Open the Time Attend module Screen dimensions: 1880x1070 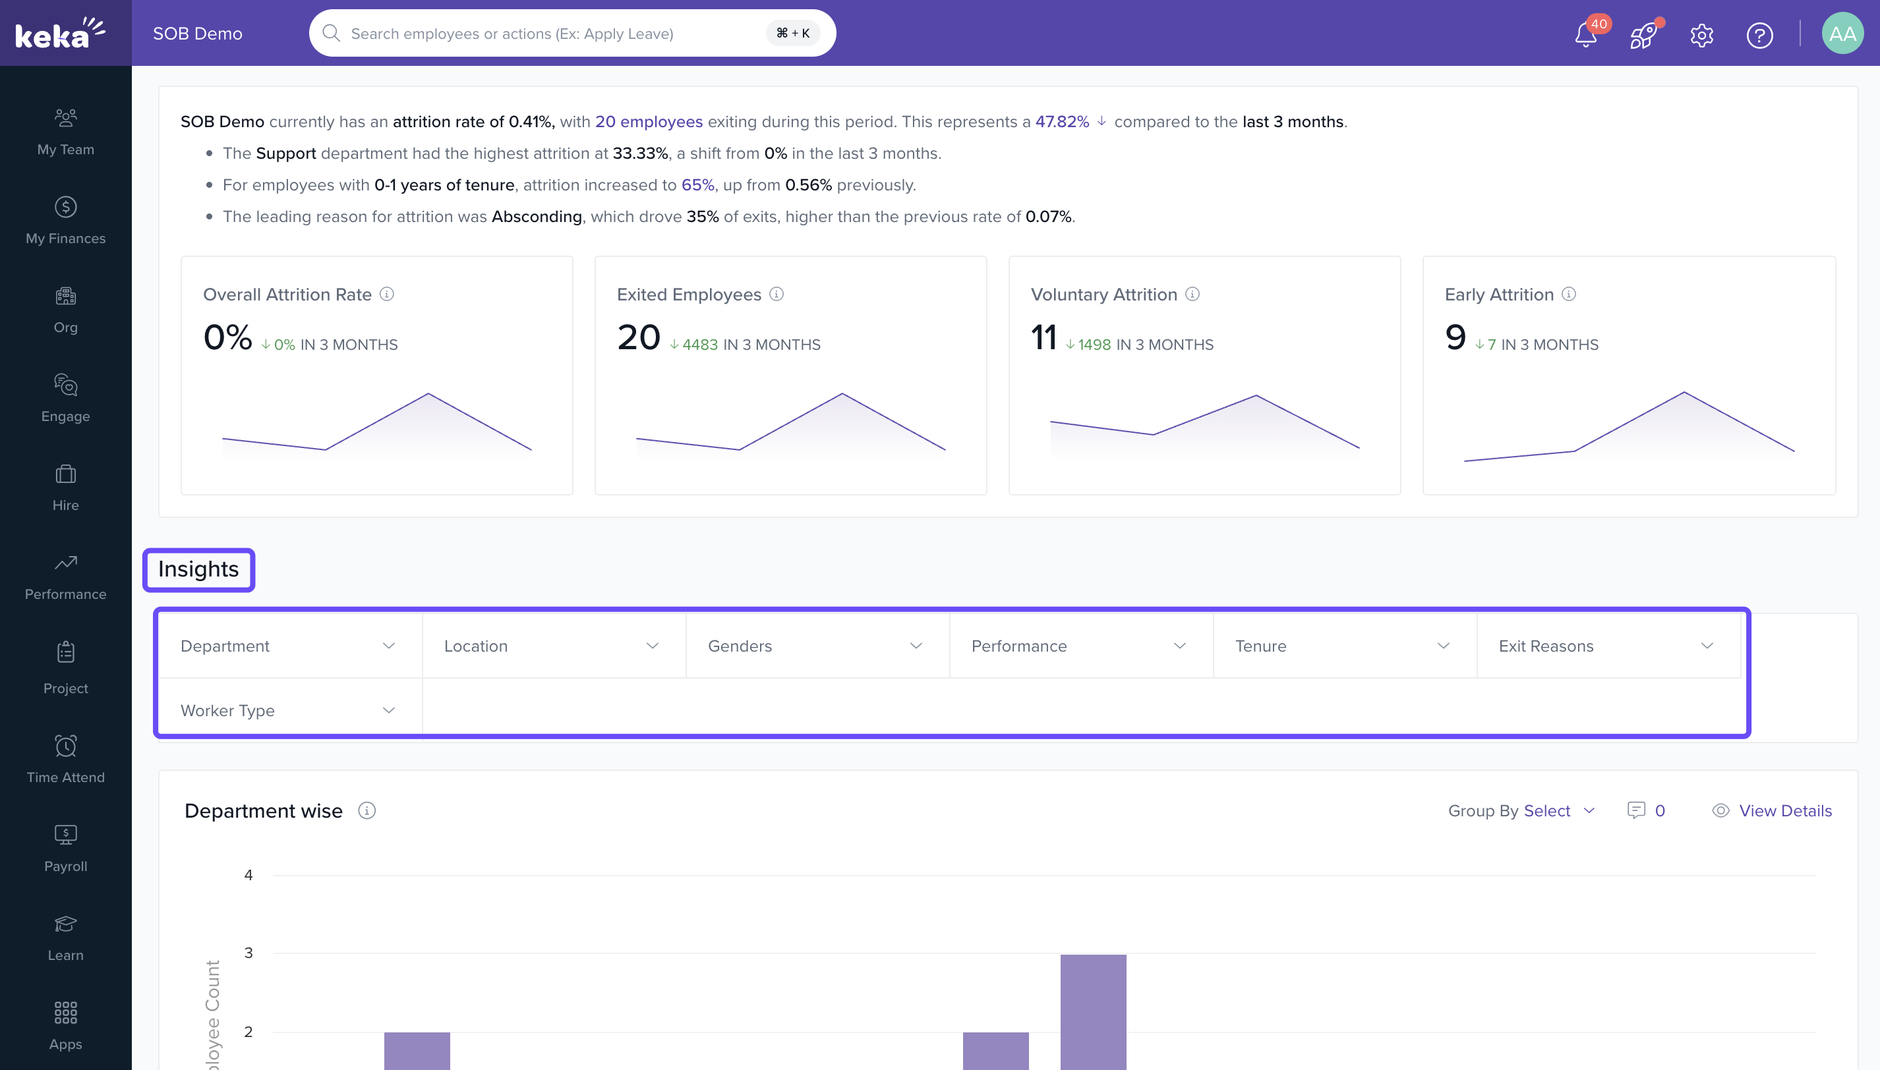(x=65, y=759)
